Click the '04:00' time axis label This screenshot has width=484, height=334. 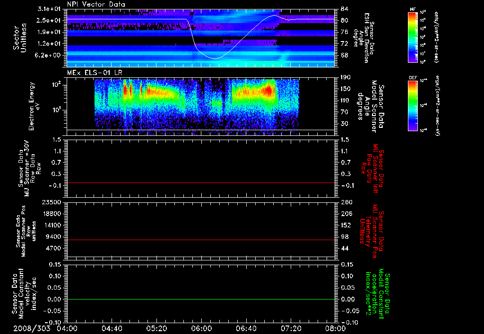click(x=67, y=328)
